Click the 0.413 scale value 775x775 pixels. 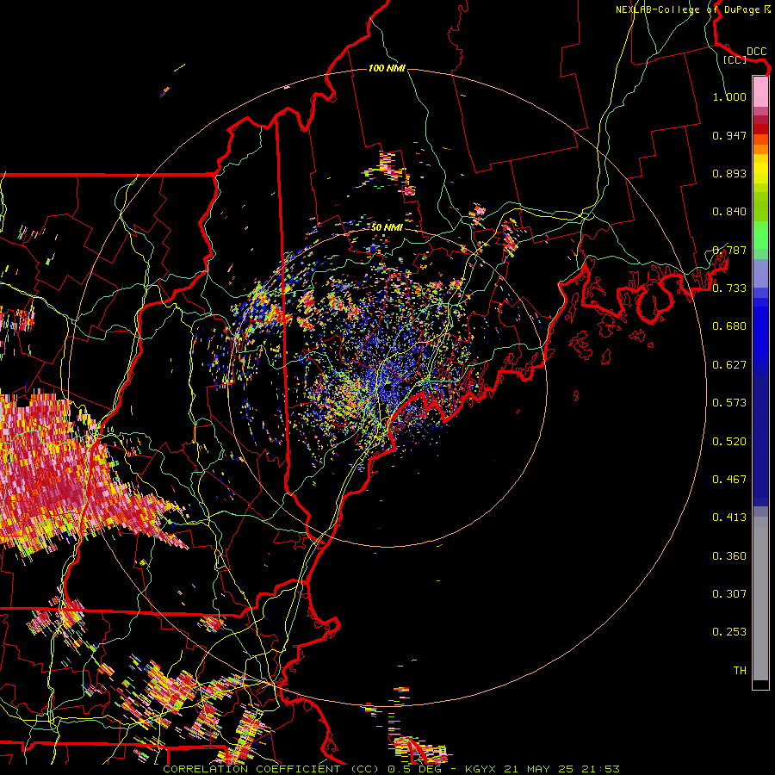pyautogui.click(x=729, y=518)
